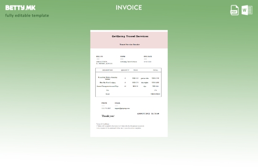Select the QUANTITY column header
The image size is (258, 167).
tap(125, 70)
